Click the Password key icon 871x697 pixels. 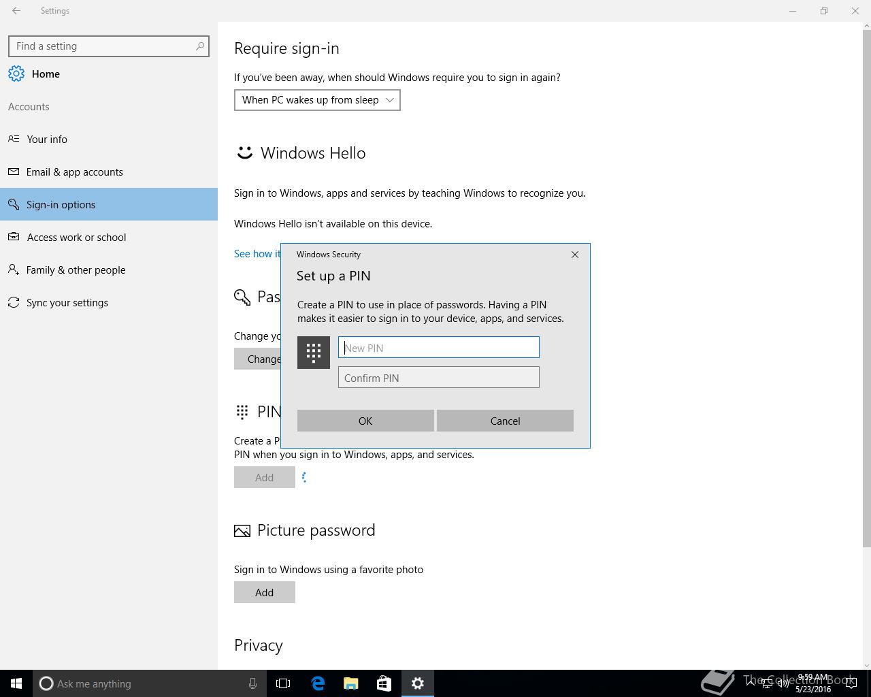click(242, 297)
